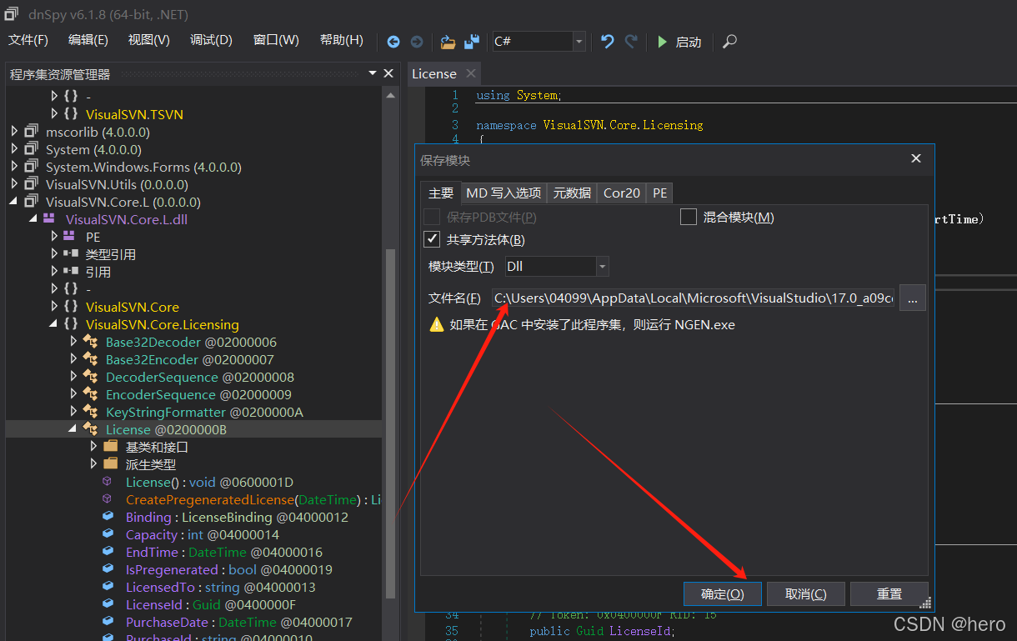Click the dnSpy application logo icon
The width and height of the screenshot is (1017, 641).
click(11, 13)
